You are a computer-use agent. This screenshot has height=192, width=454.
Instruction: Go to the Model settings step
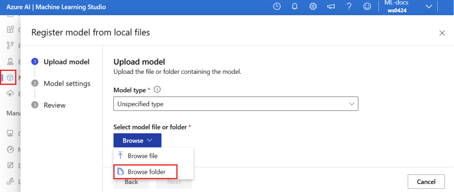(x=67, y=84)
